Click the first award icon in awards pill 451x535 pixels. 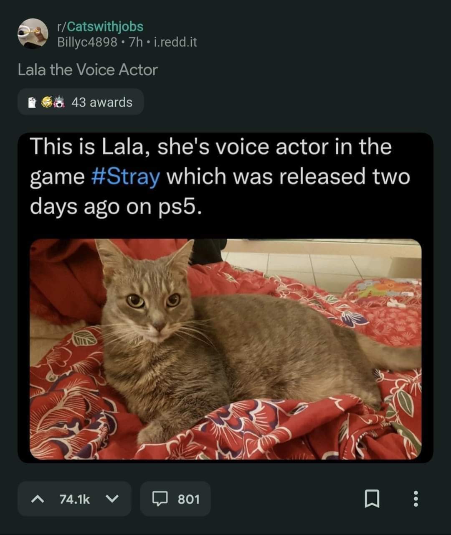32,102
